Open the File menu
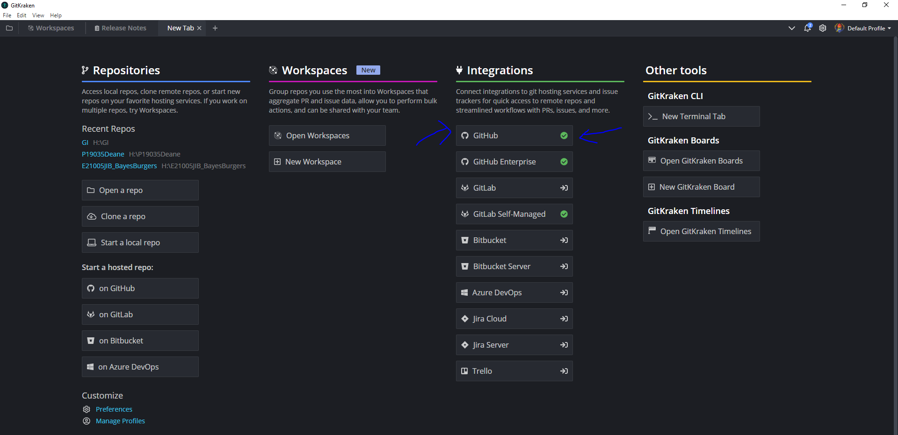 tap(7, 15)
